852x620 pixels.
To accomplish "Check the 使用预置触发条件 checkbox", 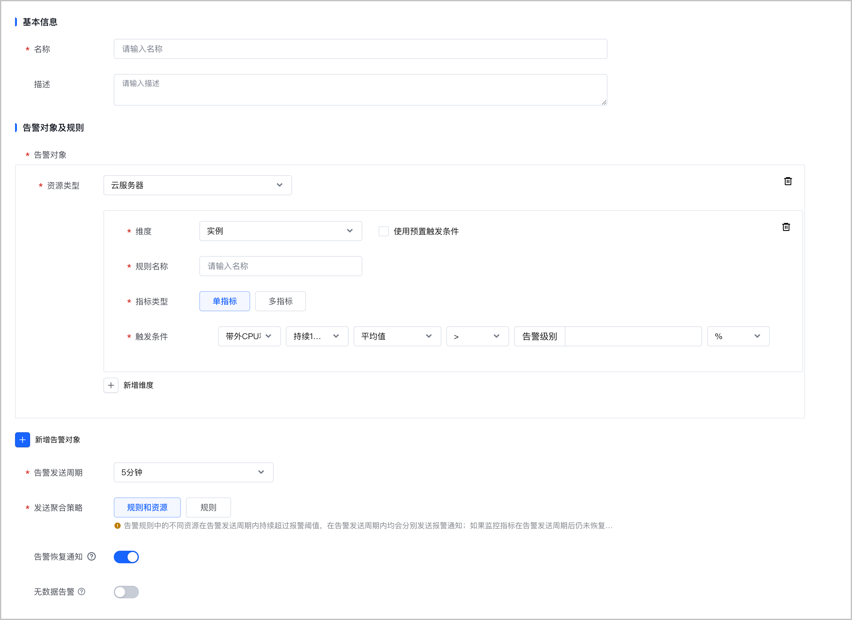I will tap(384, 231).
